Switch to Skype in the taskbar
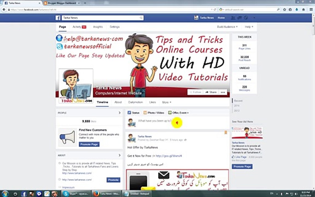315x197 pixels. [76, 194]
